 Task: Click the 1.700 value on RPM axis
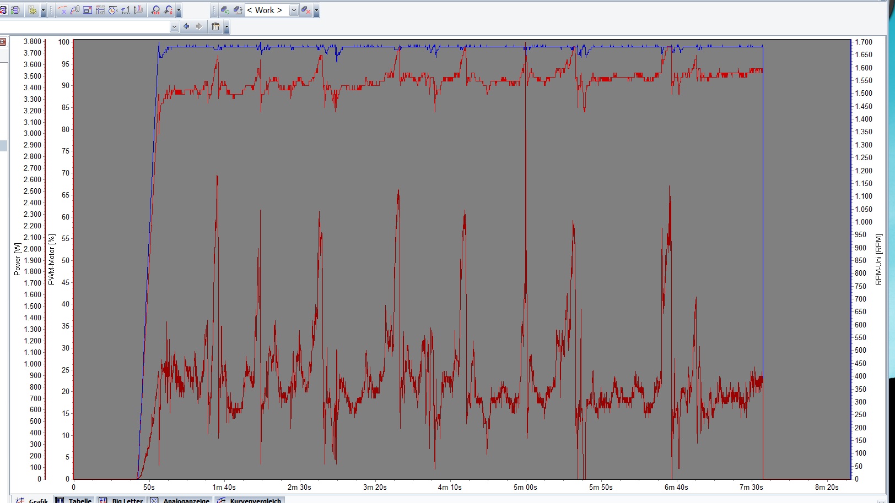coord(864,42)
